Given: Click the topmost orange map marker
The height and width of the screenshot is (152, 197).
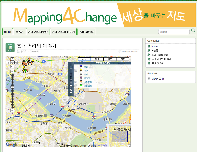Looking at the screenshot, I should [x=29, y=59].
